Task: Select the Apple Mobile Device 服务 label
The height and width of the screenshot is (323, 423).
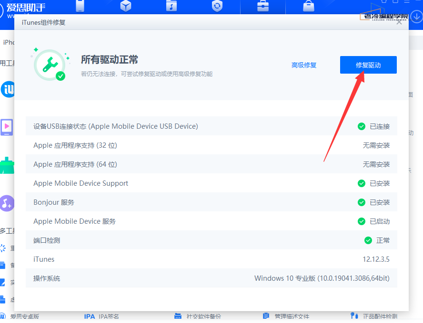Action: [74, 221]
